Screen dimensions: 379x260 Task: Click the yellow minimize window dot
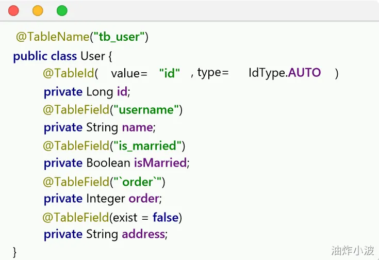coord(38,10)
